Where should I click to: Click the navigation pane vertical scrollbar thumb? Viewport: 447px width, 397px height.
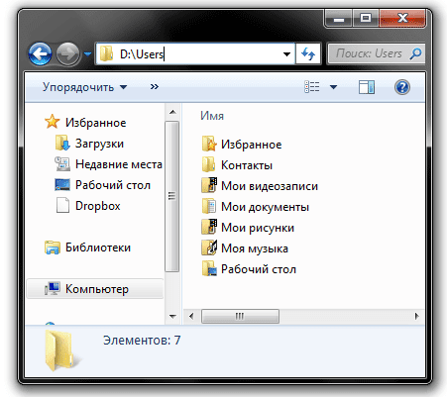pos(172,196)
